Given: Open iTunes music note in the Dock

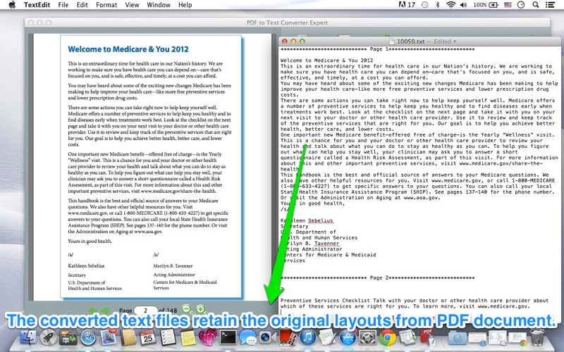Looking at the screenshot, I should pyautogui.click(x=307, y=337).
